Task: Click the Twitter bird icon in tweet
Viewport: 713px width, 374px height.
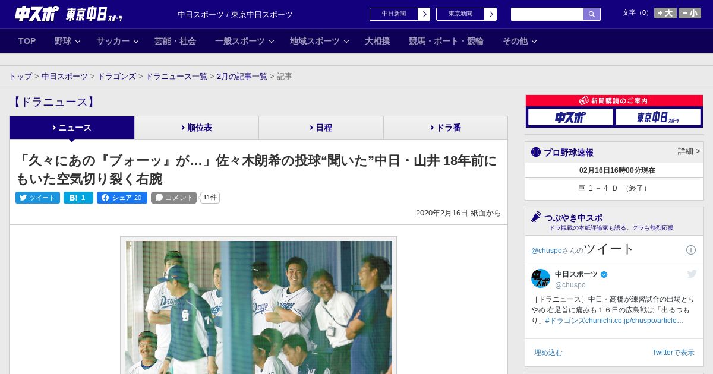Action: [x=692, y=274]
